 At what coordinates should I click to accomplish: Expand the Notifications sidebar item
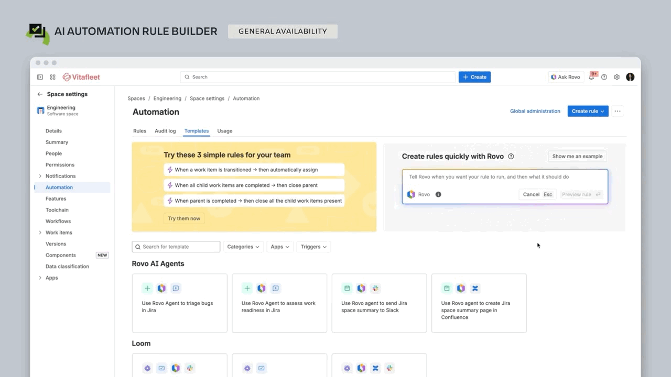(40, 176)
